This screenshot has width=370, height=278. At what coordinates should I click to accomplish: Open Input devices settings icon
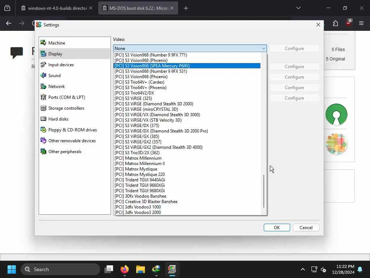(43, 64)
